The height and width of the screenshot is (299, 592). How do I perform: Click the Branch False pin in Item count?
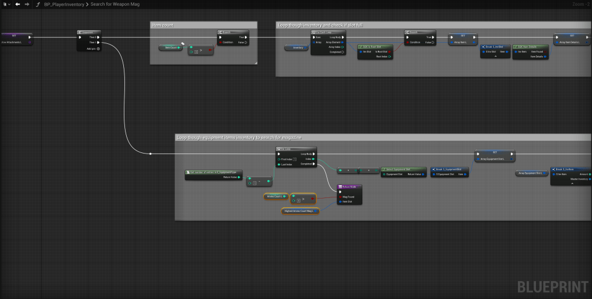[x=246, y=42]
